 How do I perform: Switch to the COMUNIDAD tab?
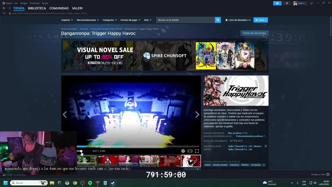59,8
